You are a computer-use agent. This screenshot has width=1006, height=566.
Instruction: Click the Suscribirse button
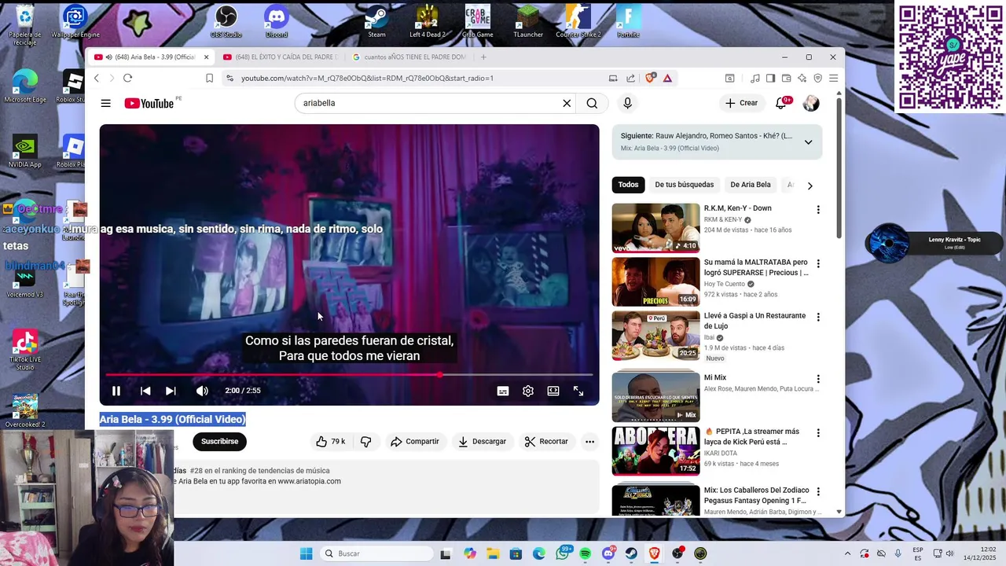pos(219,442)
